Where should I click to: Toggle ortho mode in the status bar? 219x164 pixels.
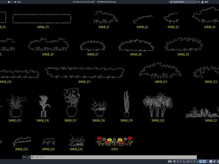[184, 161]
